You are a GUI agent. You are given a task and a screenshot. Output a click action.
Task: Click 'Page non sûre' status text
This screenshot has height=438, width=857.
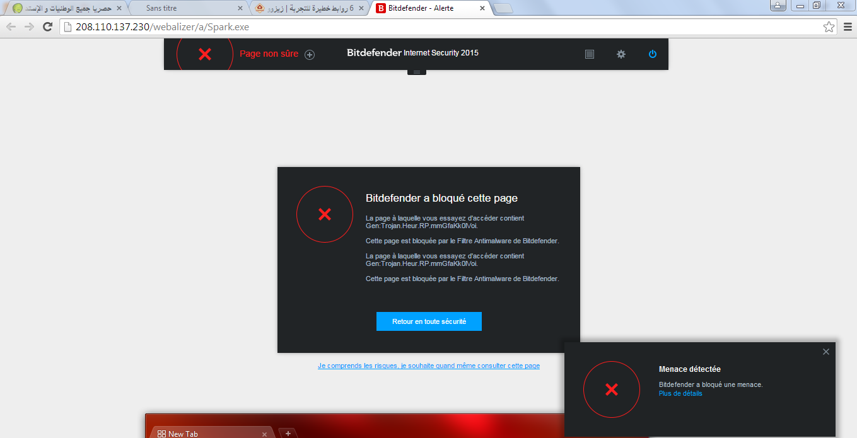[x=269, y=54]
